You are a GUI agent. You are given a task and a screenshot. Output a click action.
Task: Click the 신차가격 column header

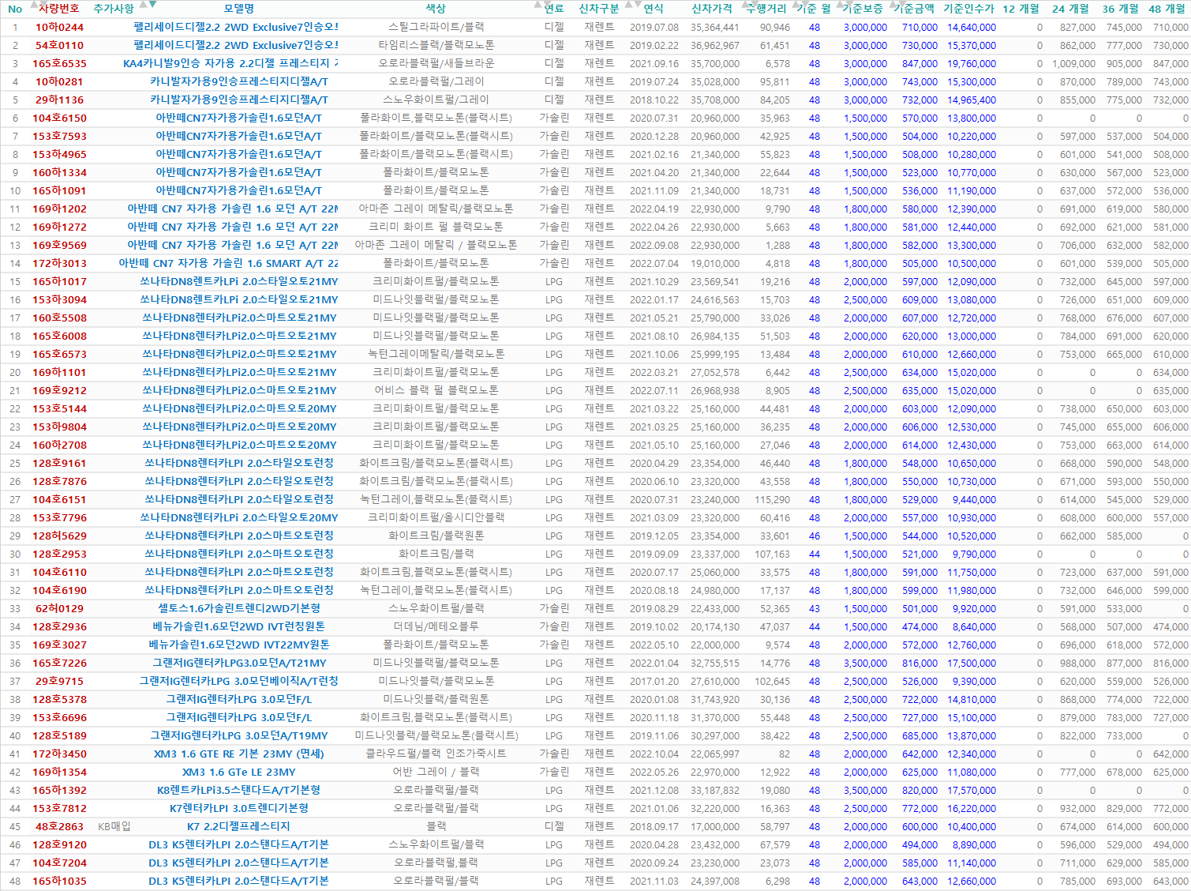pyautogui.click(x=712, y=9)
